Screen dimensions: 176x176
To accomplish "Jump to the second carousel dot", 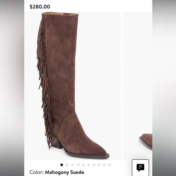I will pos(67,165).
